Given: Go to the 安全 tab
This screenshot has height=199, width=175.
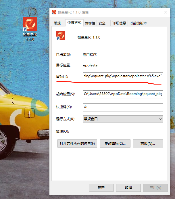Looking at the screenshot, I should 103,23.
